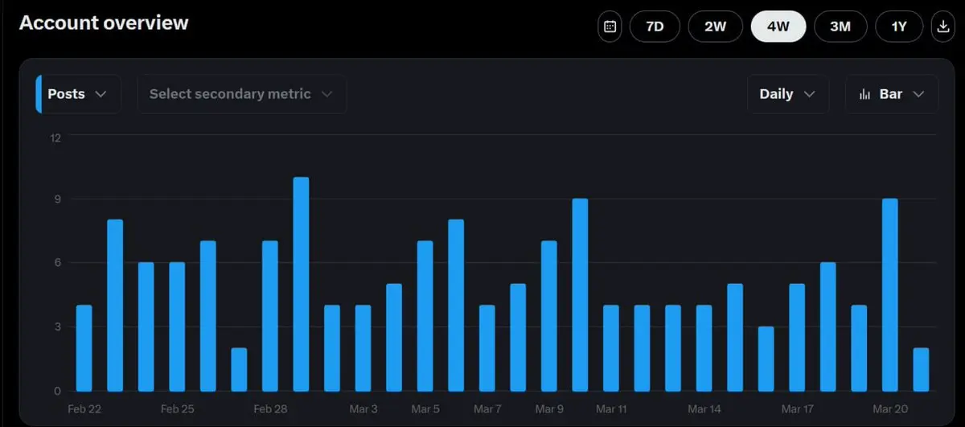Click the 9 value on the y-axis
965x427 pixels.
58,199
